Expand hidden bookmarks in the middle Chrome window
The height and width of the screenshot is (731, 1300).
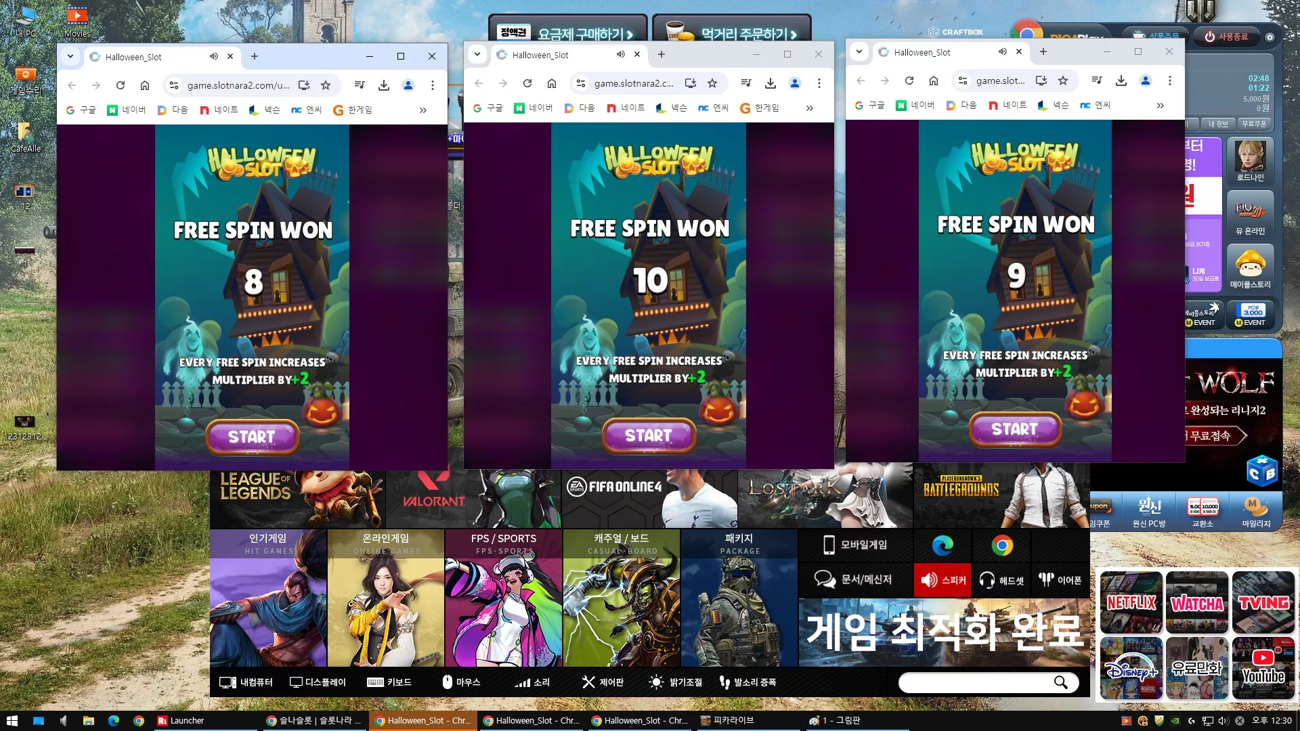(810, 108)
